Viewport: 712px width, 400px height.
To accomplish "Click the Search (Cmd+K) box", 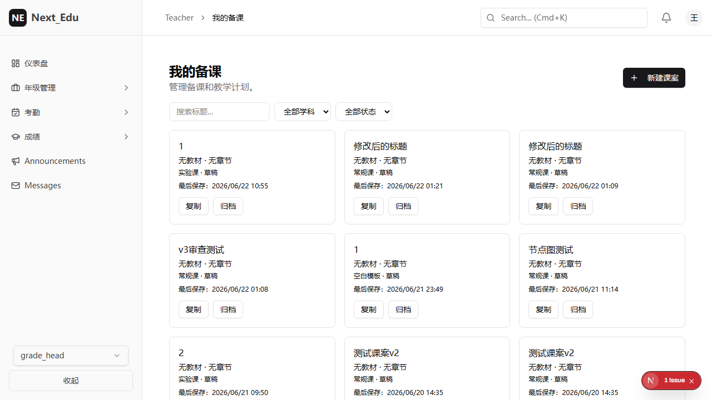I will (x=564, y=18).
